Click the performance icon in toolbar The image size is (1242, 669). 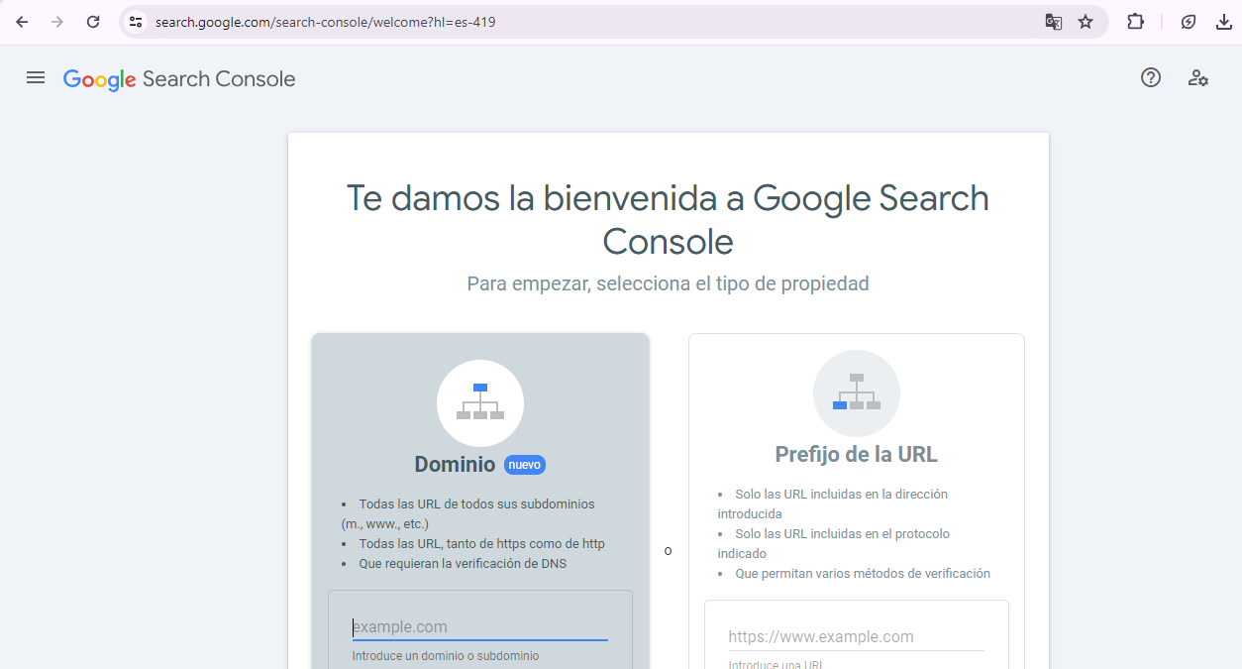pyautogui.click(x=1189, y=22)
